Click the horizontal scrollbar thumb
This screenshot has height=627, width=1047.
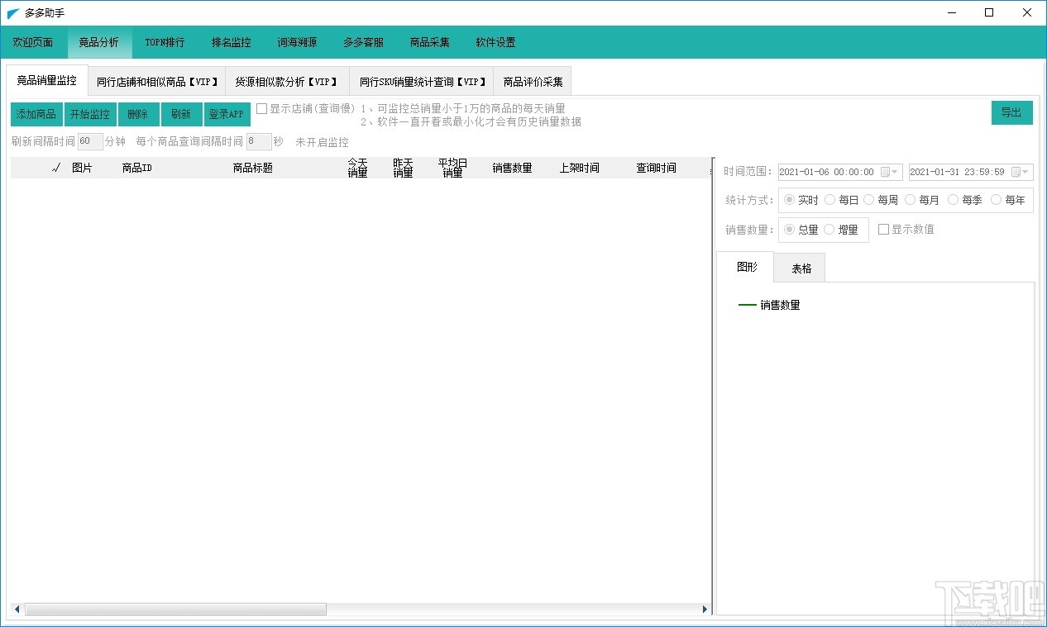click(x=175, y=610)
